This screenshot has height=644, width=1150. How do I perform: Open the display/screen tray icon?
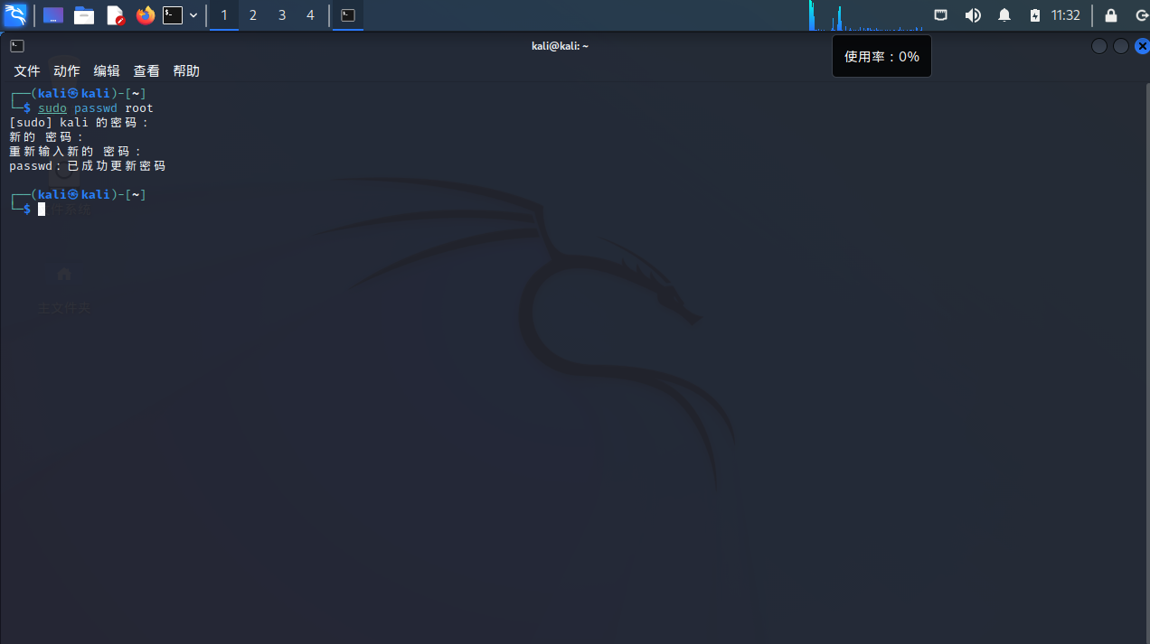pyautogui.click(x=940, y=15)
